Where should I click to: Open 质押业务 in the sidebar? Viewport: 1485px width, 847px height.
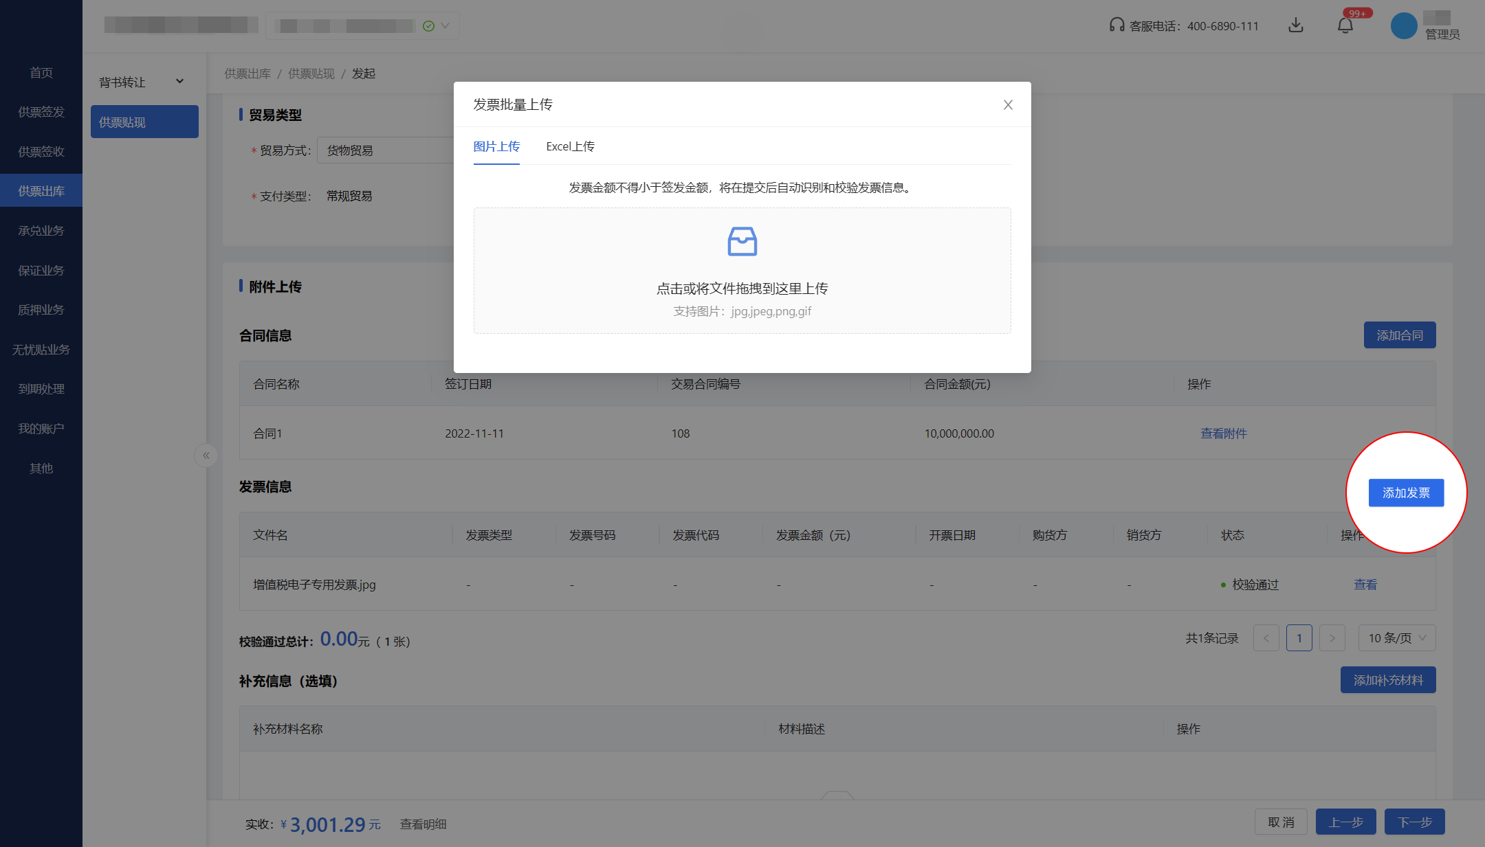click(41, 310)
